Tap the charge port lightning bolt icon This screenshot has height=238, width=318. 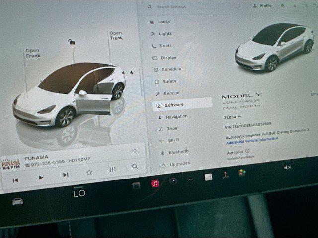132,73
